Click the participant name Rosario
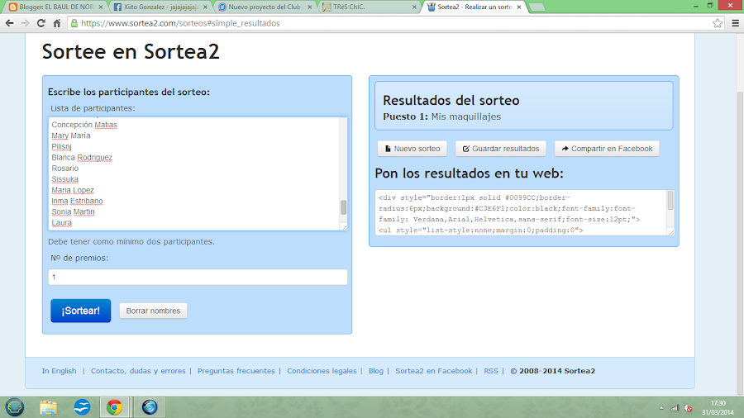This screenshot has width=744, height=418. click(65, 169)
